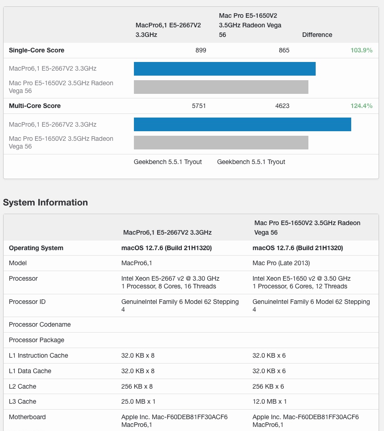Click the left Geekbench 5.5.1 Tryout label
This screenshot has width=384, height=431.
(x=168, y=162)
